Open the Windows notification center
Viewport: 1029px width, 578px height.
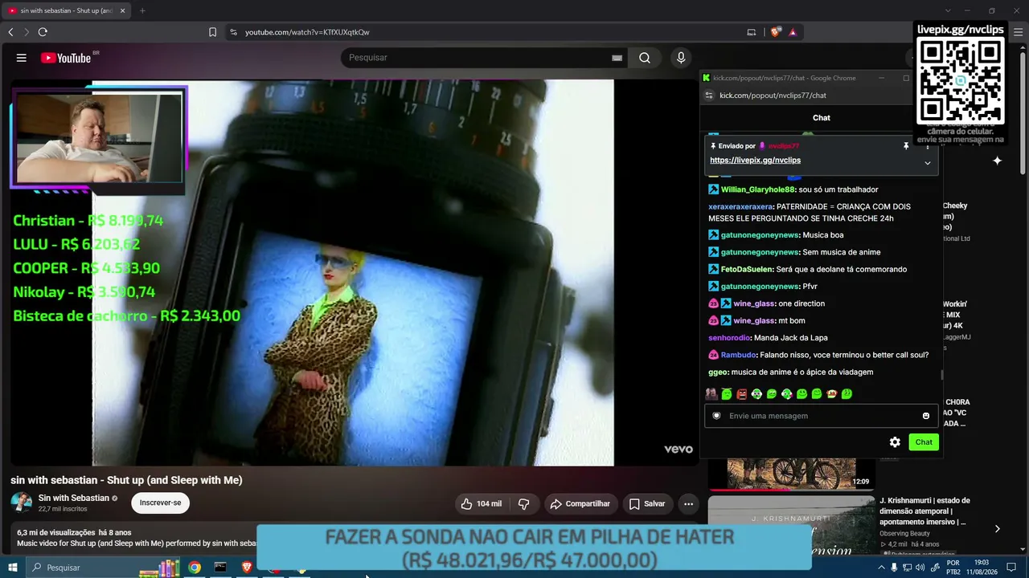click(1011, 568)
